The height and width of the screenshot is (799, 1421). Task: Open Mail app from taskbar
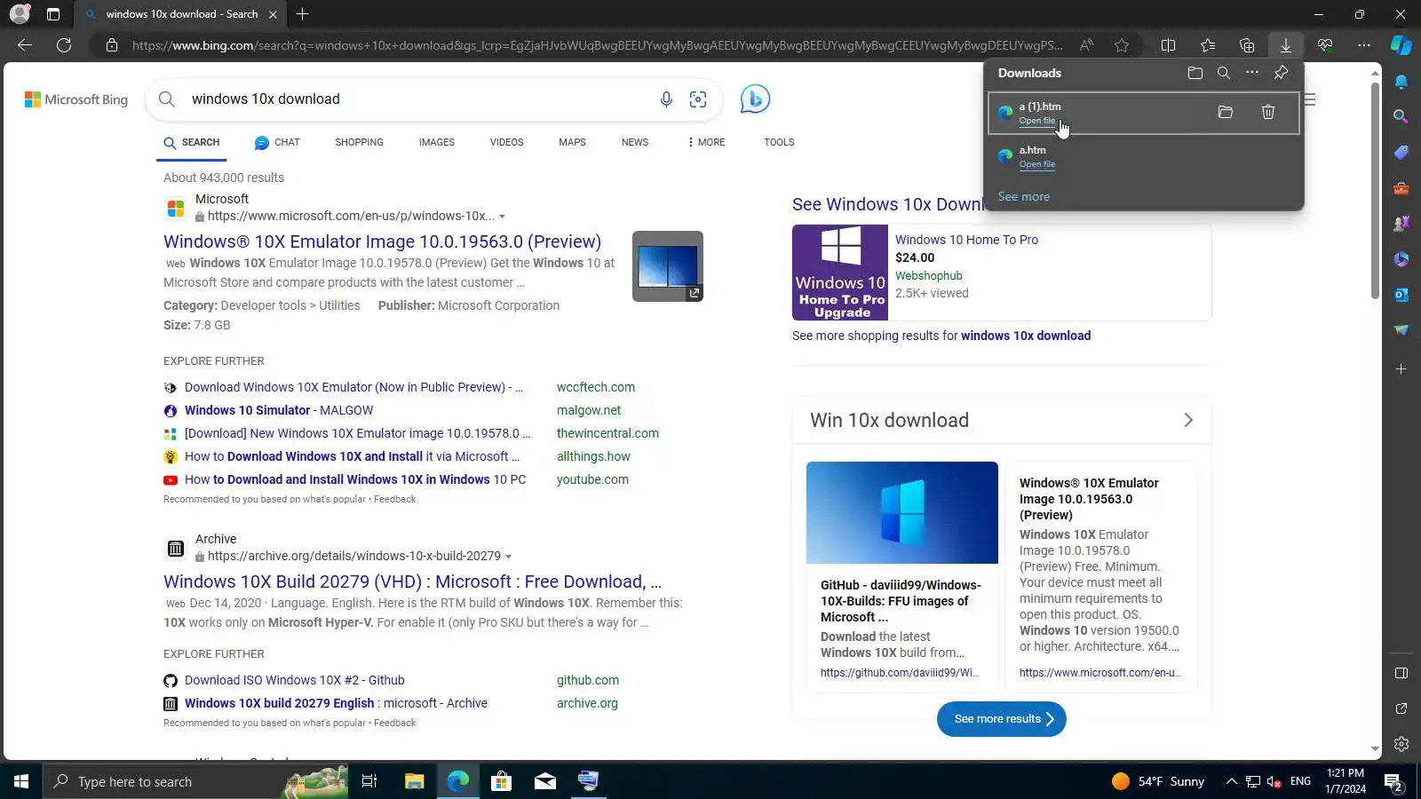(545, 781)
